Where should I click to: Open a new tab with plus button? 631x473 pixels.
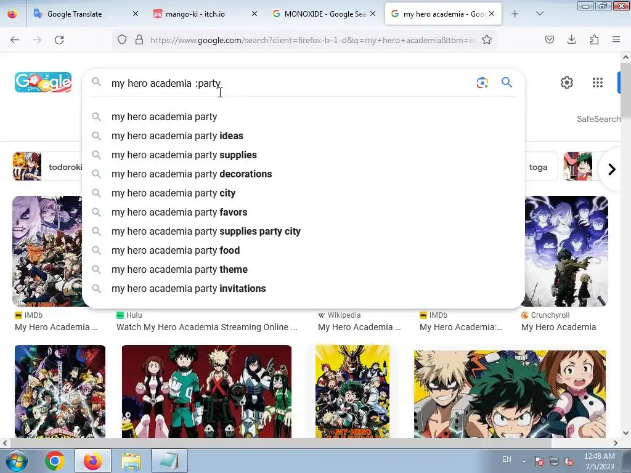point(515,14)
